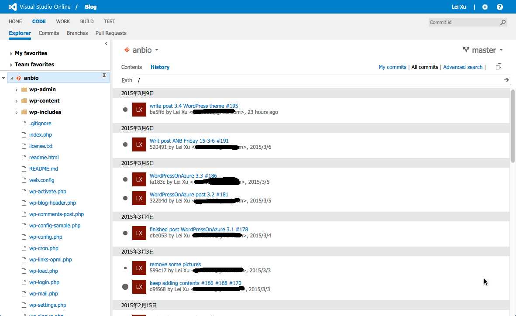Image resolution: width=516 pixels, height=316 pixels.
Task: Click the copy/clone icon beside Advanced search
Action: pyautogui.click(x=498, y=66)
